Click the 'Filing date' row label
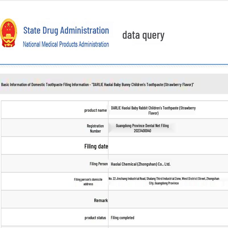228x228 pixels. 96,146
